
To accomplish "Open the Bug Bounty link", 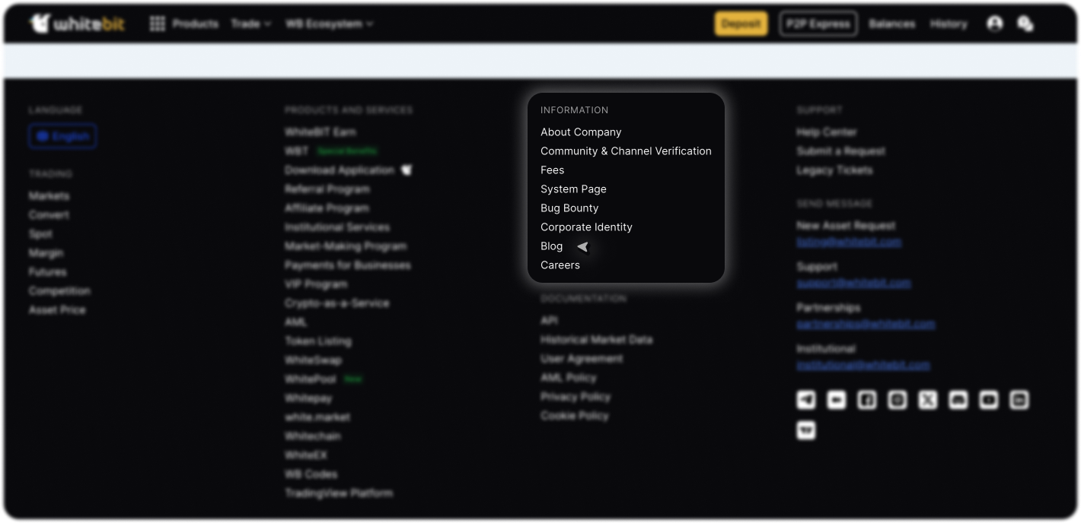I will (569, 208).
